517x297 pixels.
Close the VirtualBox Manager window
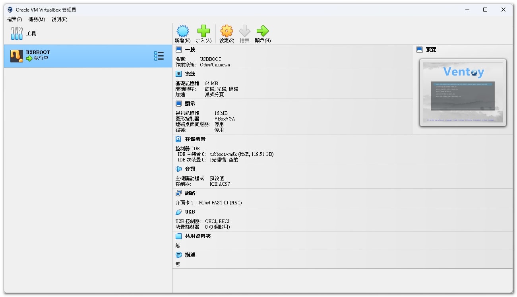point(503,10)
